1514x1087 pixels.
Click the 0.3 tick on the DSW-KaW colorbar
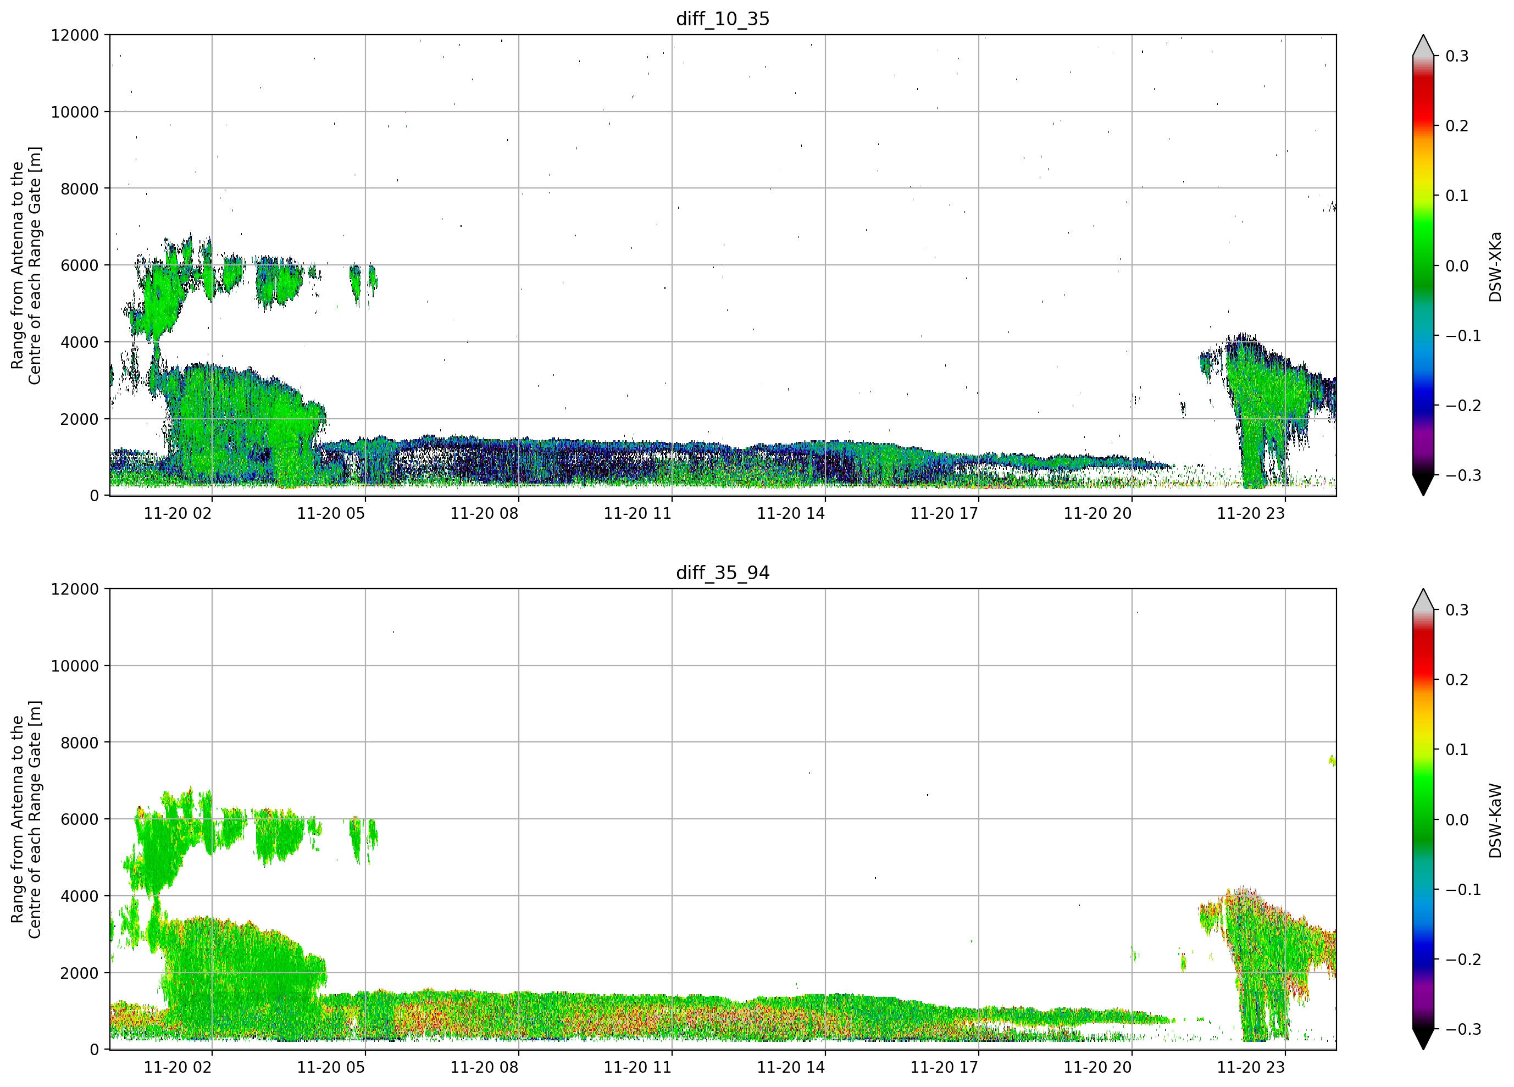[1457, 610]
